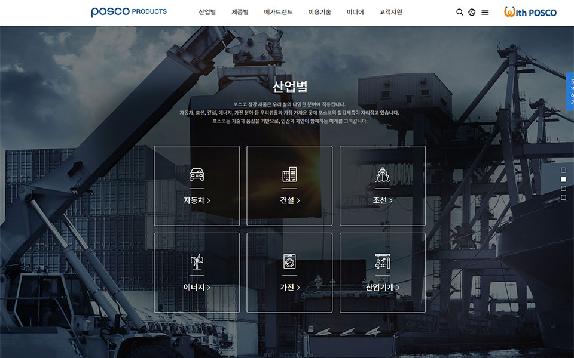Image resolution: width=574 pixels, height=358 pixels.
Task: Click the industrial machinery icon in 산업기계 card
Action: click(x=382, y=261)
